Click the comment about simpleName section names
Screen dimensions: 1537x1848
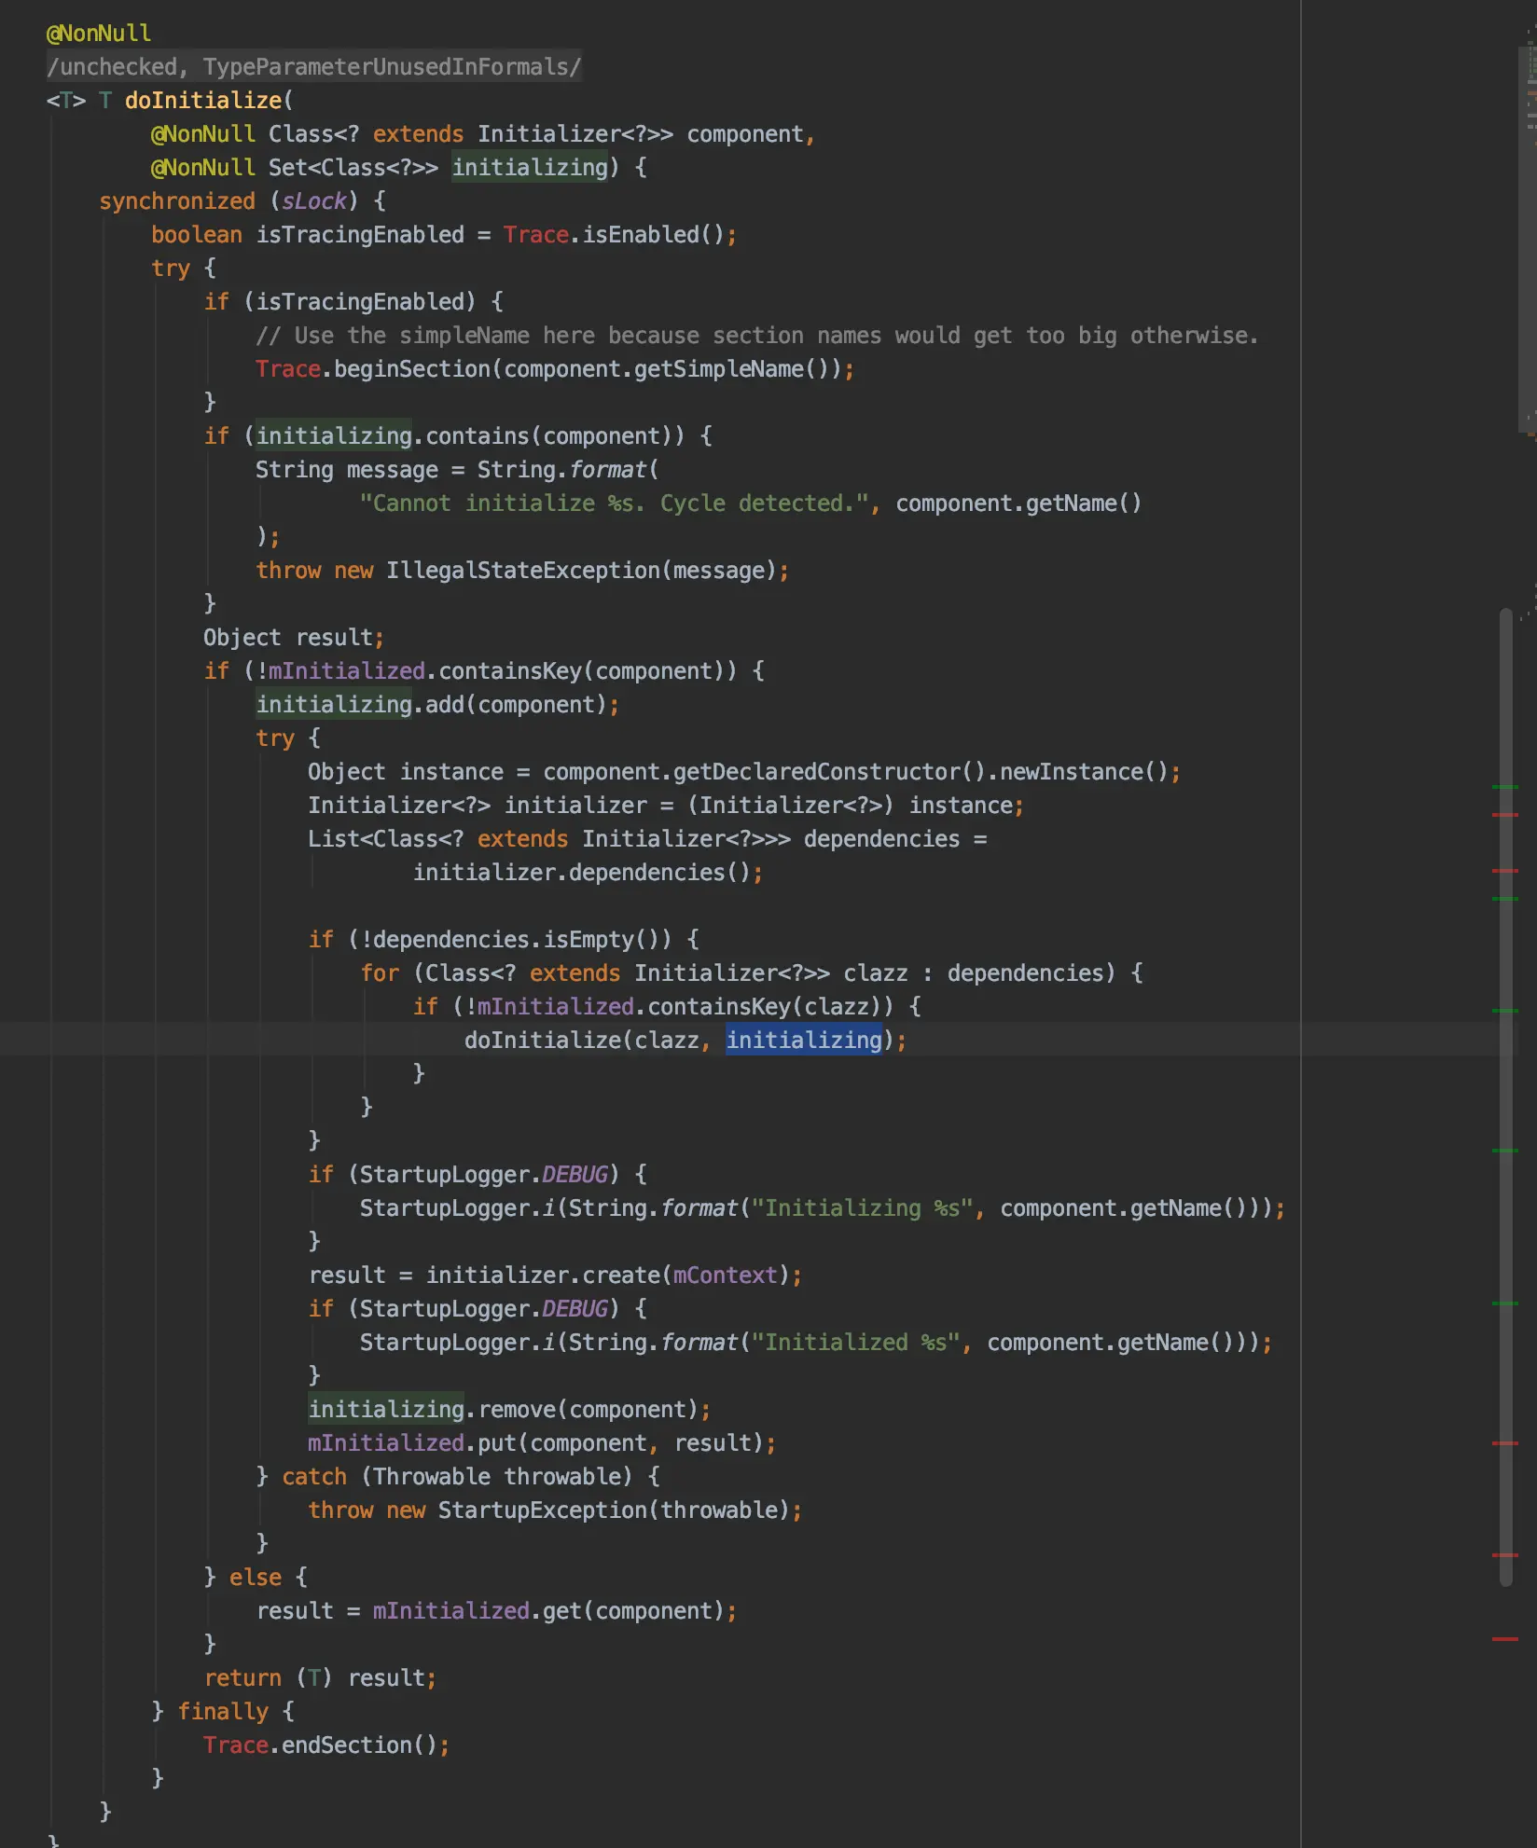pos(756,336)
